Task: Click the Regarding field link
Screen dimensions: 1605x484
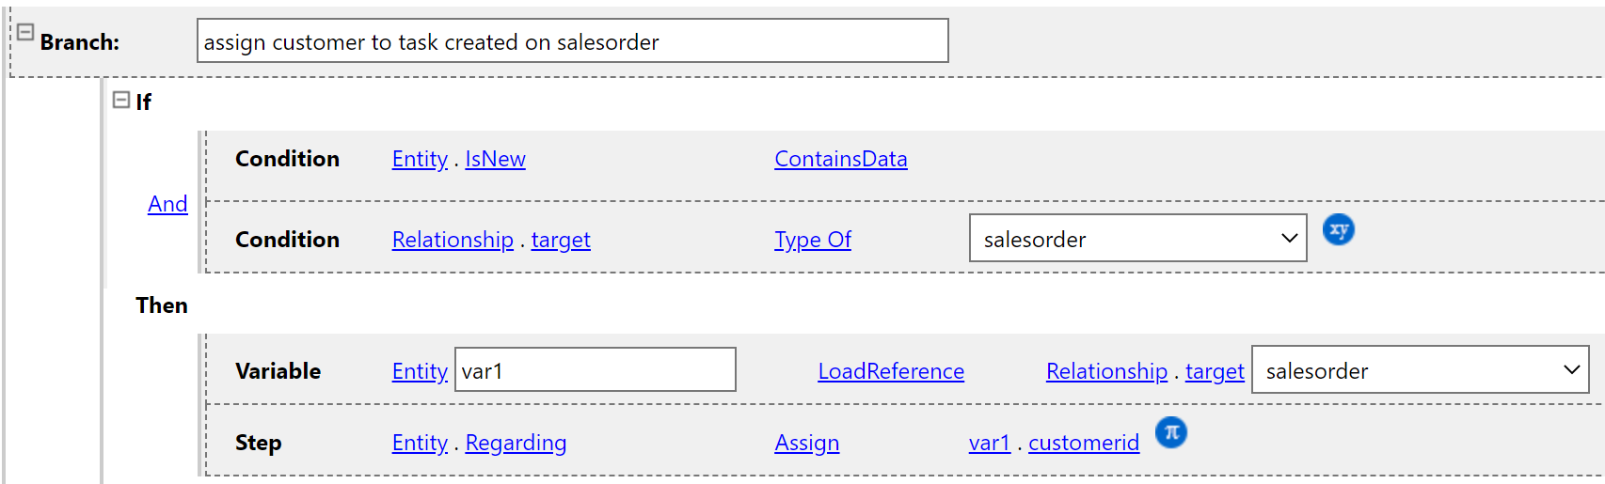Action: 516,443
